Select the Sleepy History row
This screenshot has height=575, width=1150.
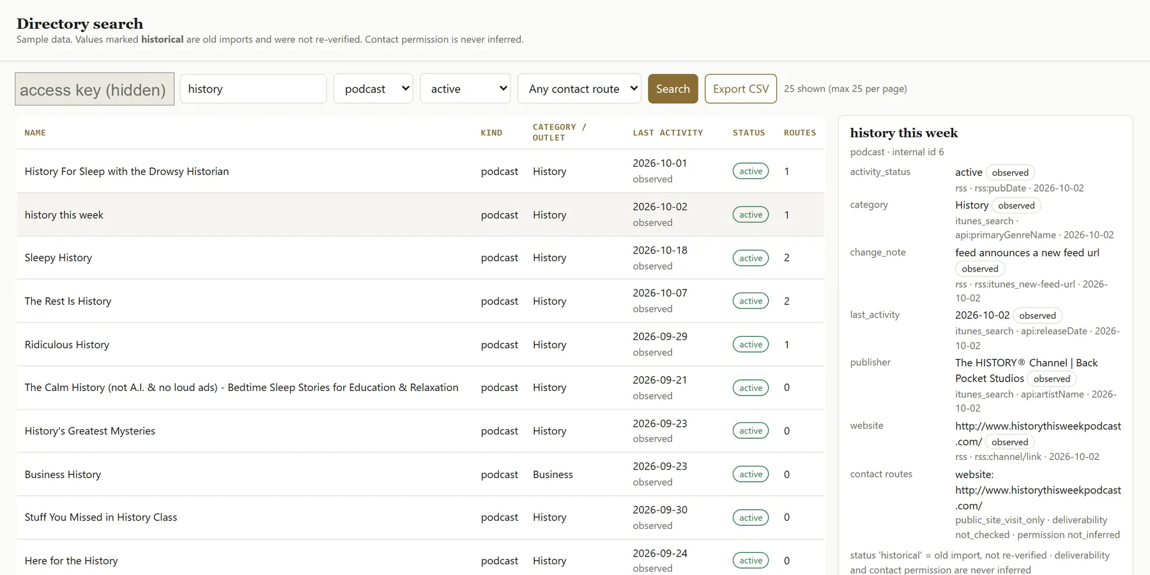tap(420, 257)
